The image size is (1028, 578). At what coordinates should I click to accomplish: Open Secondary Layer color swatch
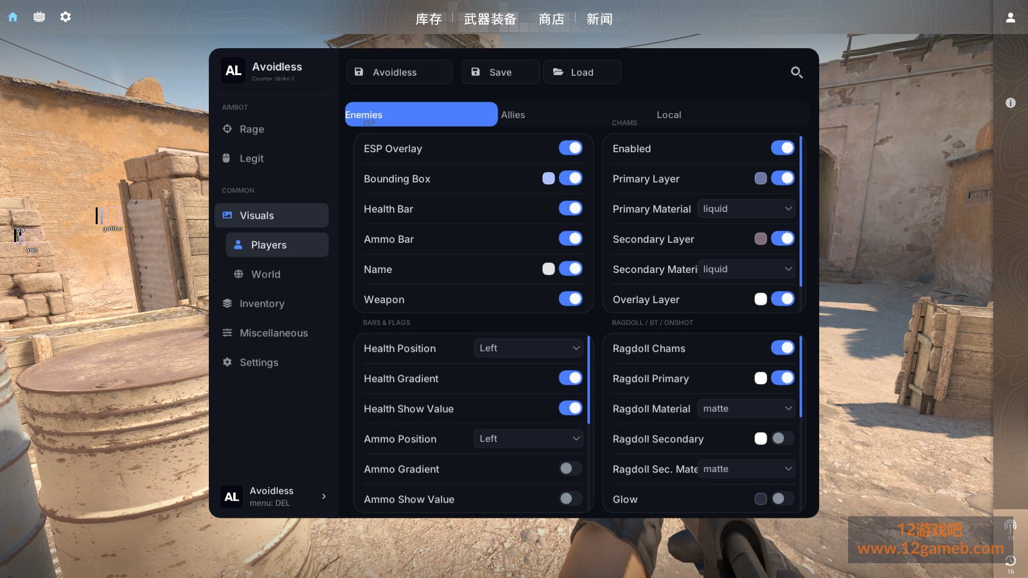pos(761,239)
